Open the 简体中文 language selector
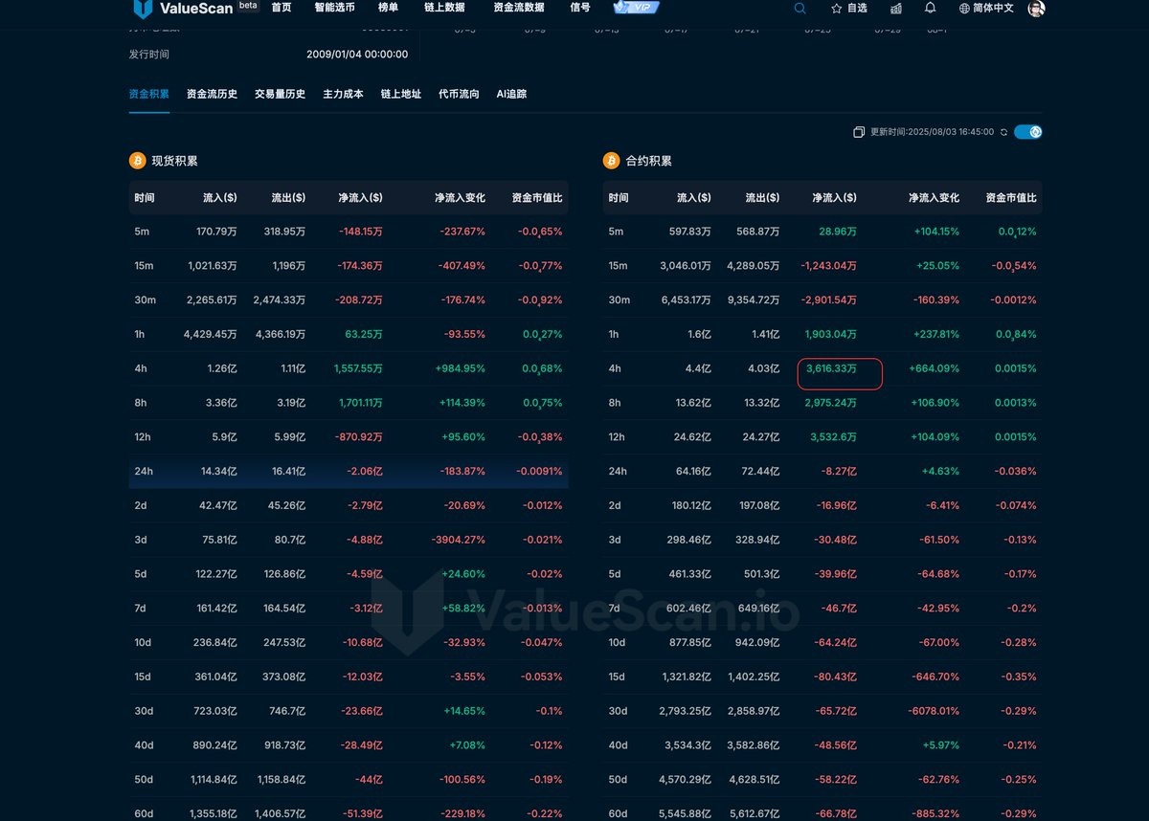This screenshot has width=1149, height=821. pos(986,9)
